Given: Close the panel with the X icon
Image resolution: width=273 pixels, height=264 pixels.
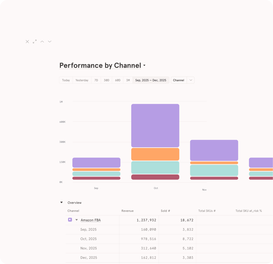Looking at the screenshot, I should (27, 42).
